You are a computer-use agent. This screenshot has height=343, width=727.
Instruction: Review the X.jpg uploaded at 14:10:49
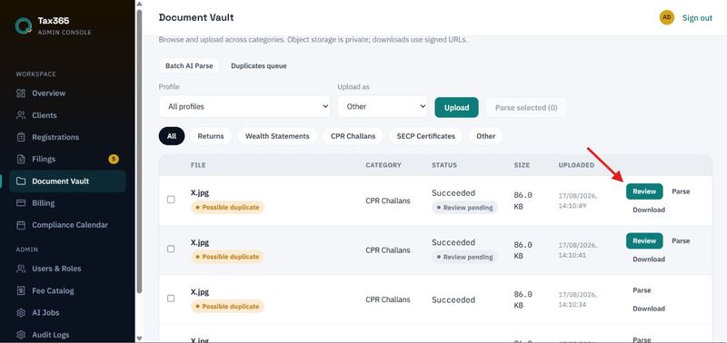click(644, 191)
